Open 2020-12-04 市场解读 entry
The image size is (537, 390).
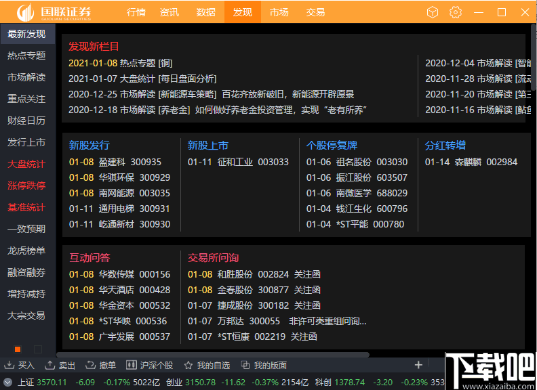point(478,63)
